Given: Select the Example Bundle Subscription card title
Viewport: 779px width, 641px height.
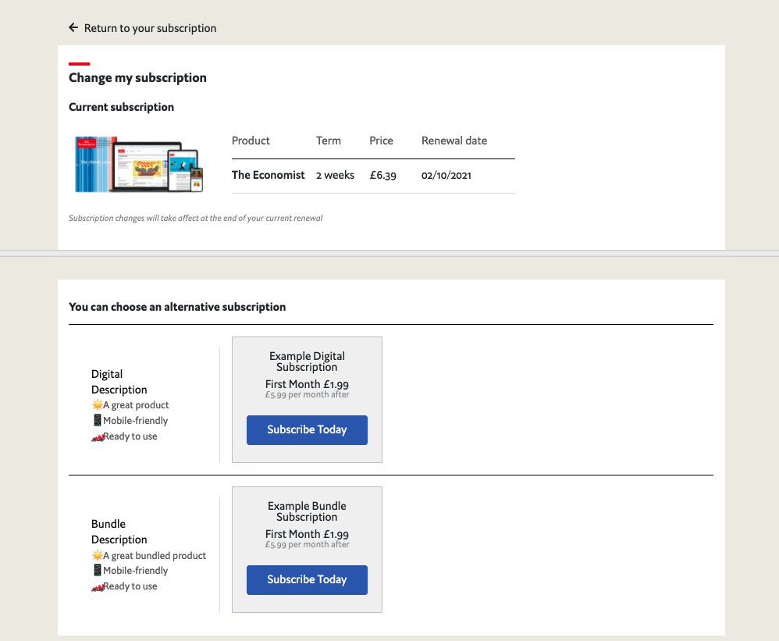Looking at the screenshot, I should coord(307,511).
